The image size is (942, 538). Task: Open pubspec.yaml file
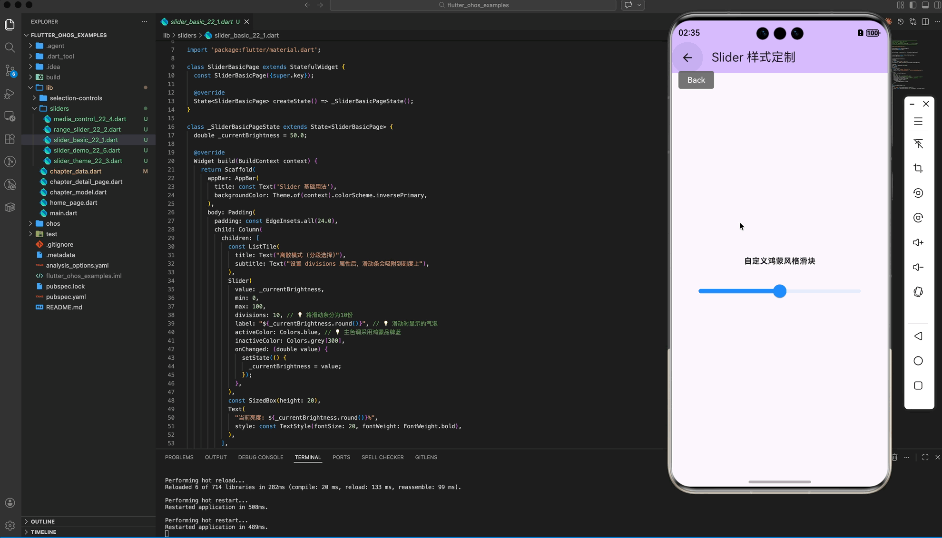point(66,297)
